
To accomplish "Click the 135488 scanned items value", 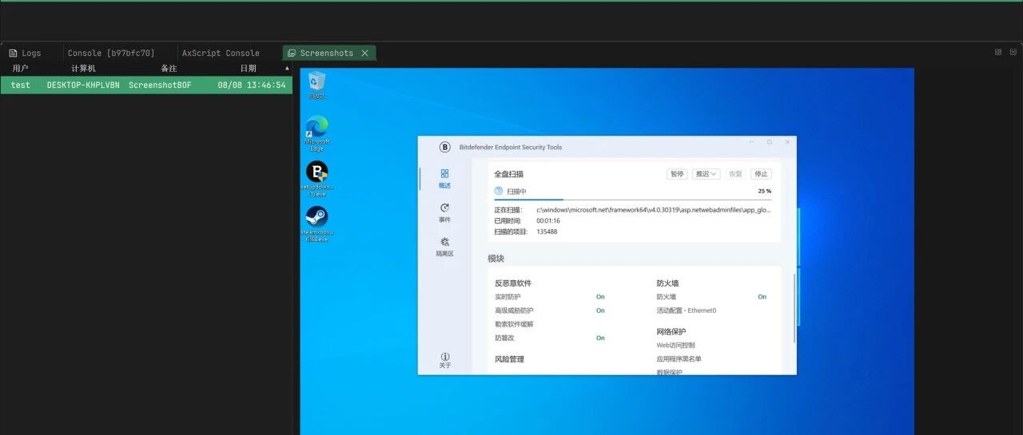I will point(547,232).
